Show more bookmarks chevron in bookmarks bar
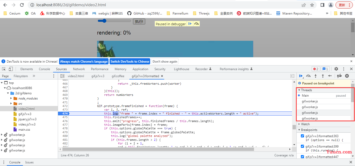This screenshot has width=355, height=166. (327, 13)
